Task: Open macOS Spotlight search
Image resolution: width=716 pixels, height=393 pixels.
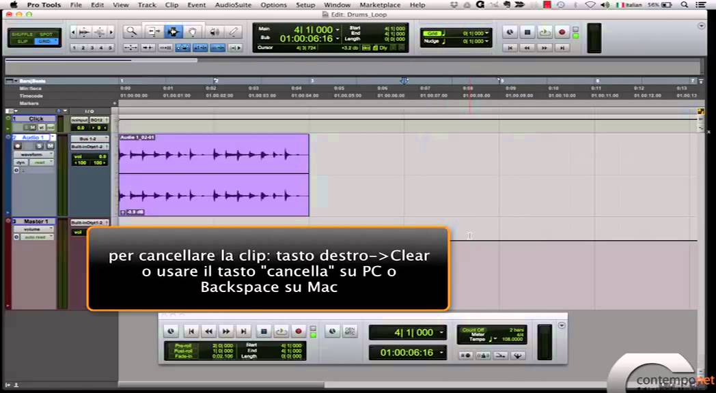Action: (685, 5)
